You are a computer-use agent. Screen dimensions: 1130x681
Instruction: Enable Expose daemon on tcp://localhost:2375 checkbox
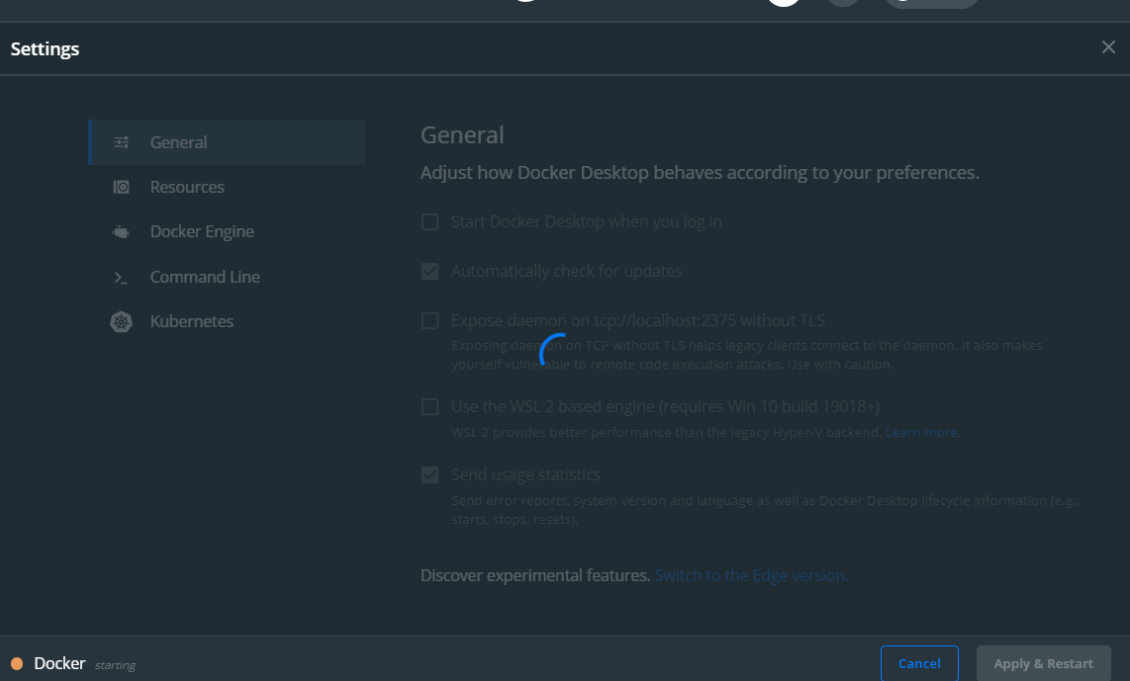[x=429, y=320]
